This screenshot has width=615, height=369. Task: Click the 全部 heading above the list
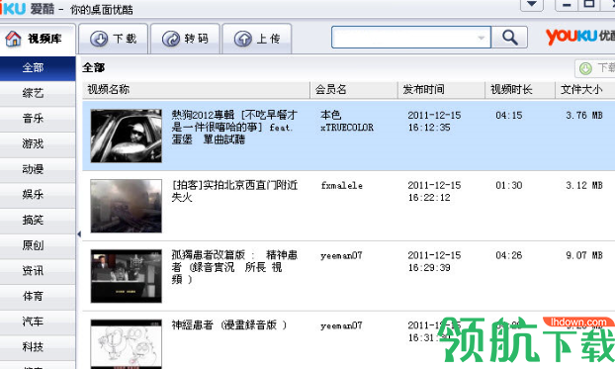point(94,67)
